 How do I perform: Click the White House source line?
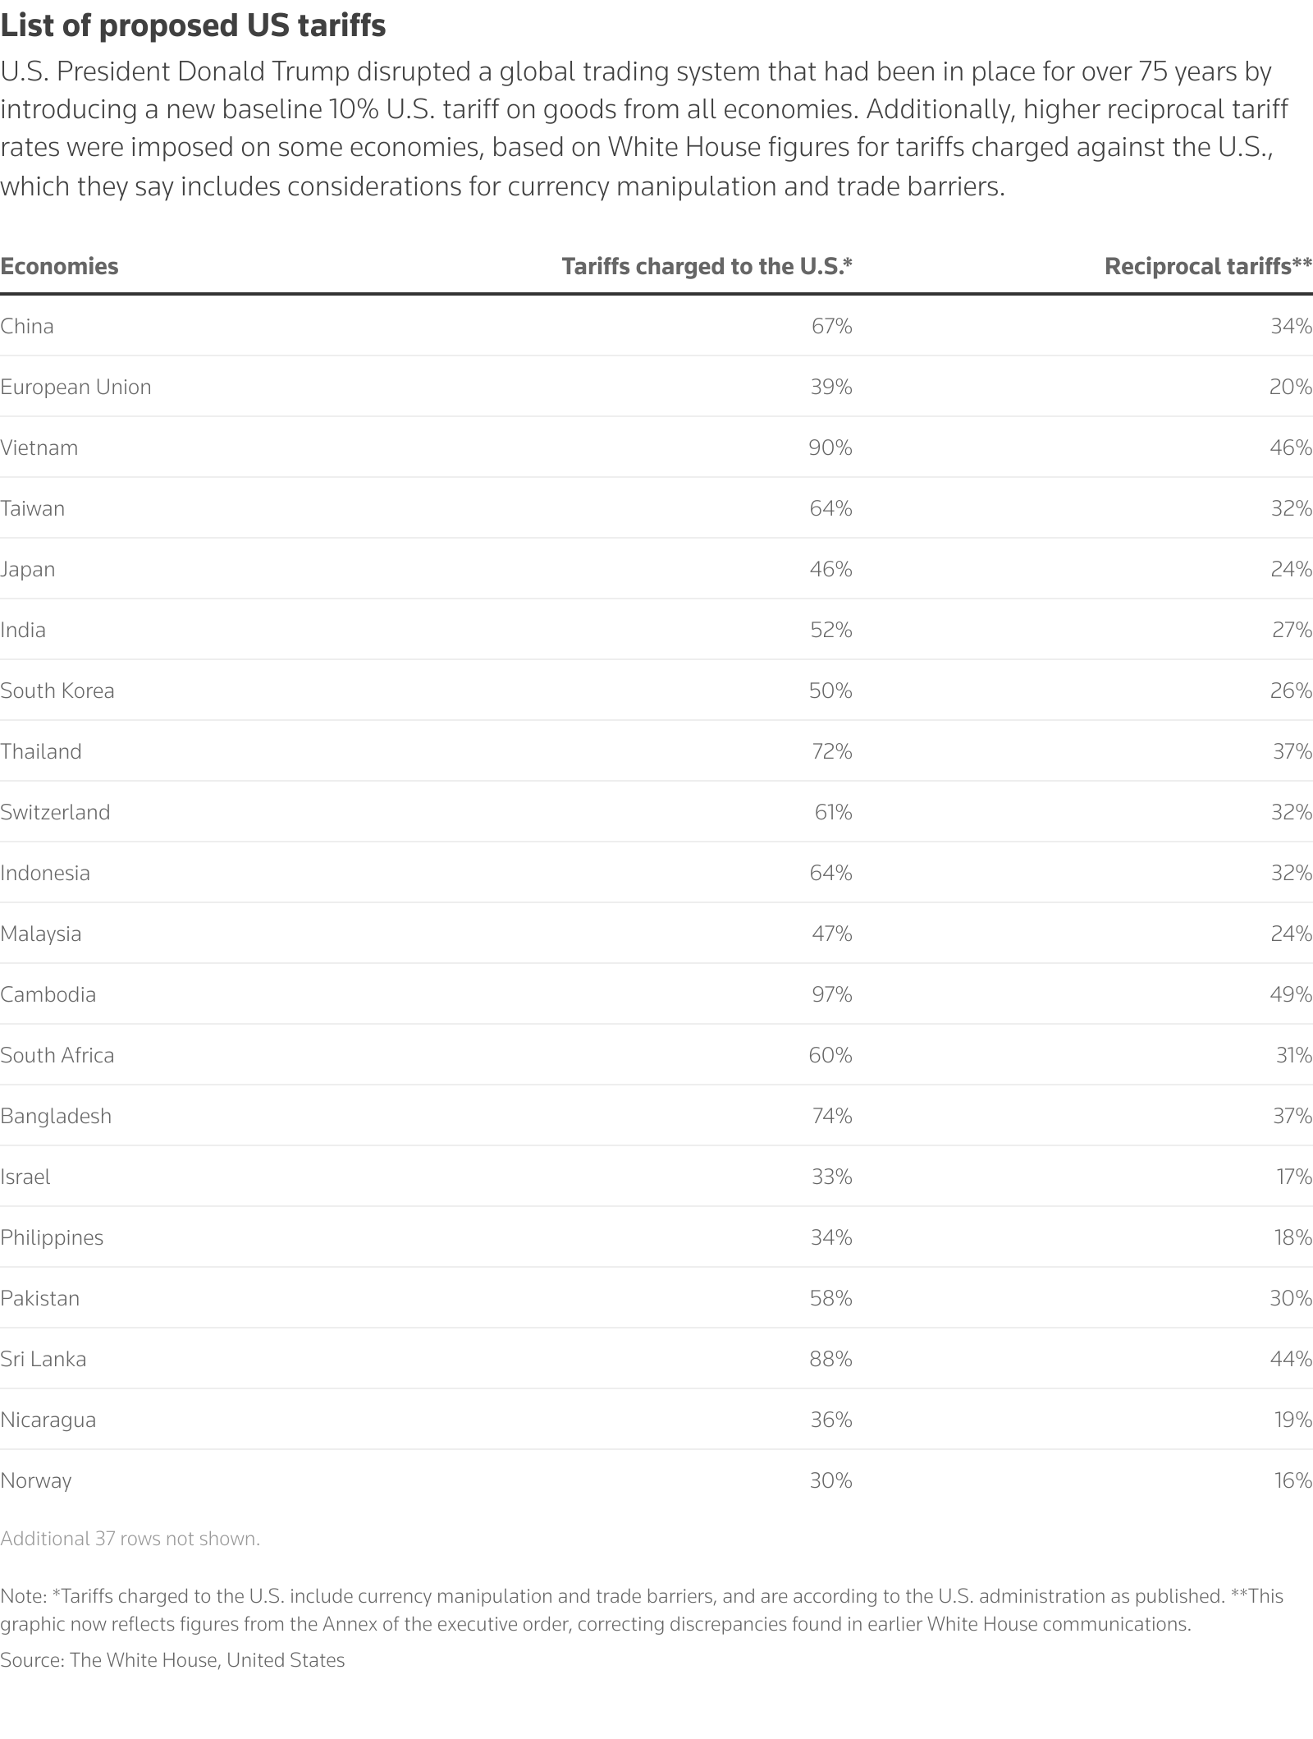172,1659
